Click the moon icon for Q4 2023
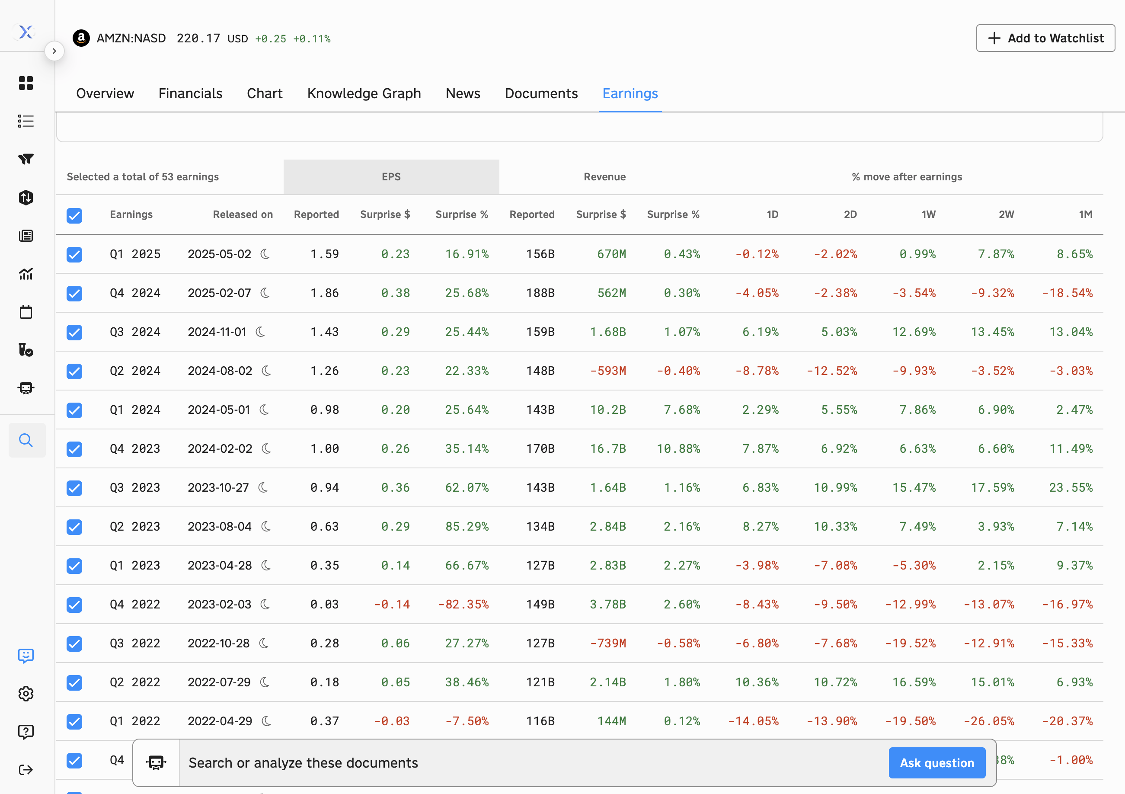The width and height of the screenshot is (1125, 794). point(267,448)
